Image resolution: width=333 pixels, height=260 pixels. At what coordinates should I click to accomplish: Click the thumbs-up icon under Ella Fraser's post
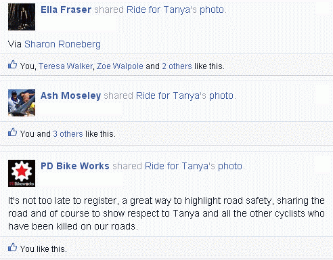click(12, 64)
